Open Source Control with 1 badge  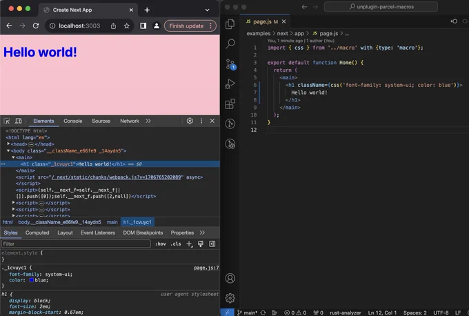tap(230, 64)
